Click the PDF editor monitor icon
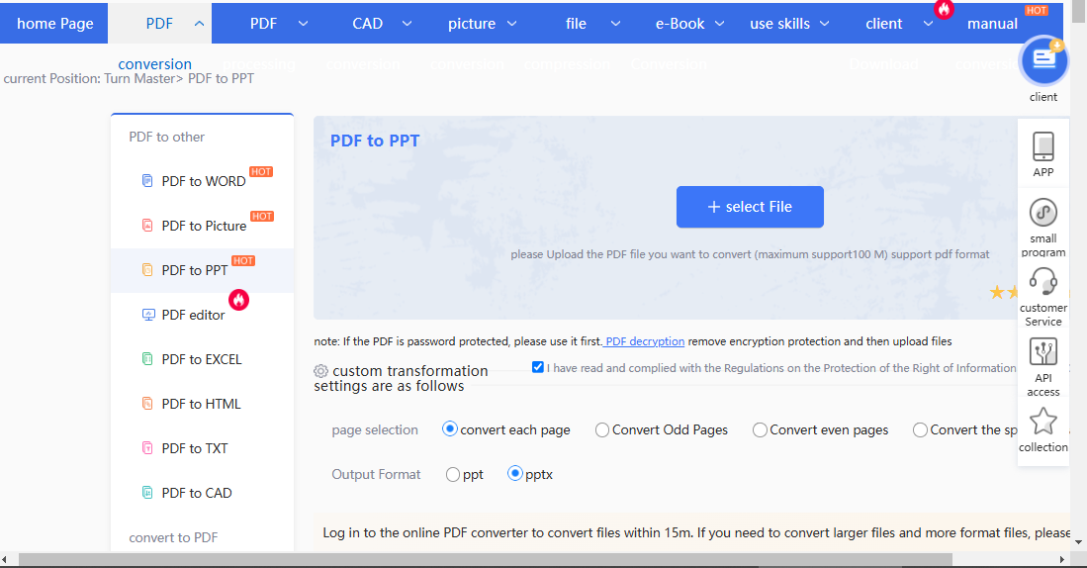This screenshot has width=1087, height=568. pos(148,314)
